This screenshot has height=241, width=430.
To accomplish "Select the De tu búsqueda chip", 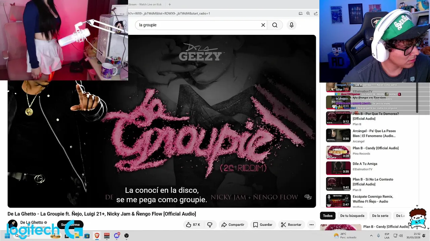I will (352, 216).
